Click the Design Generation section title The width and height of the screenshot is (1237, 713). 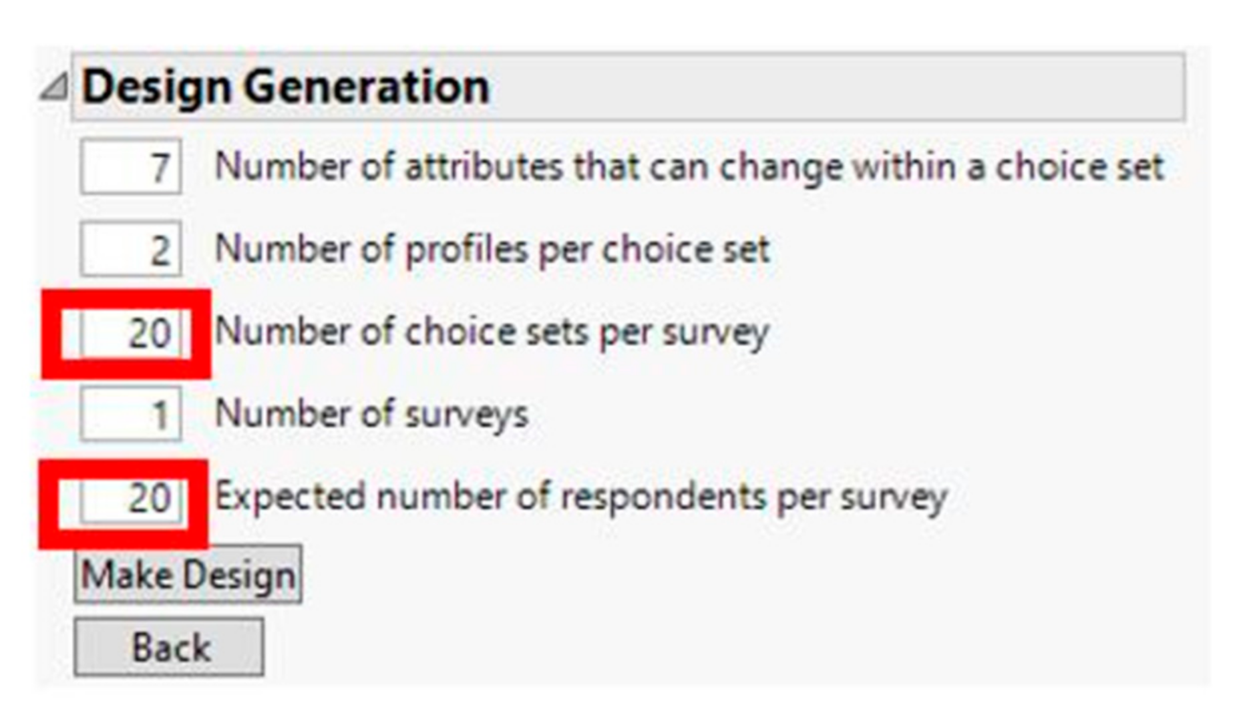click(x=286, y=87)
